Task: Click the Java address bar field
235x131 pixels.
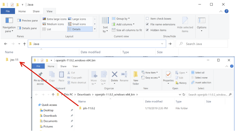Action: [x=97, y=44]
